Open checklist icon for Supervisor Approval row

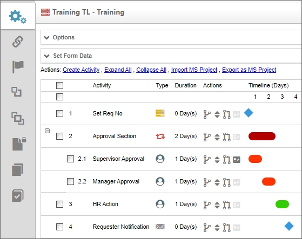[x=237, y=160]
